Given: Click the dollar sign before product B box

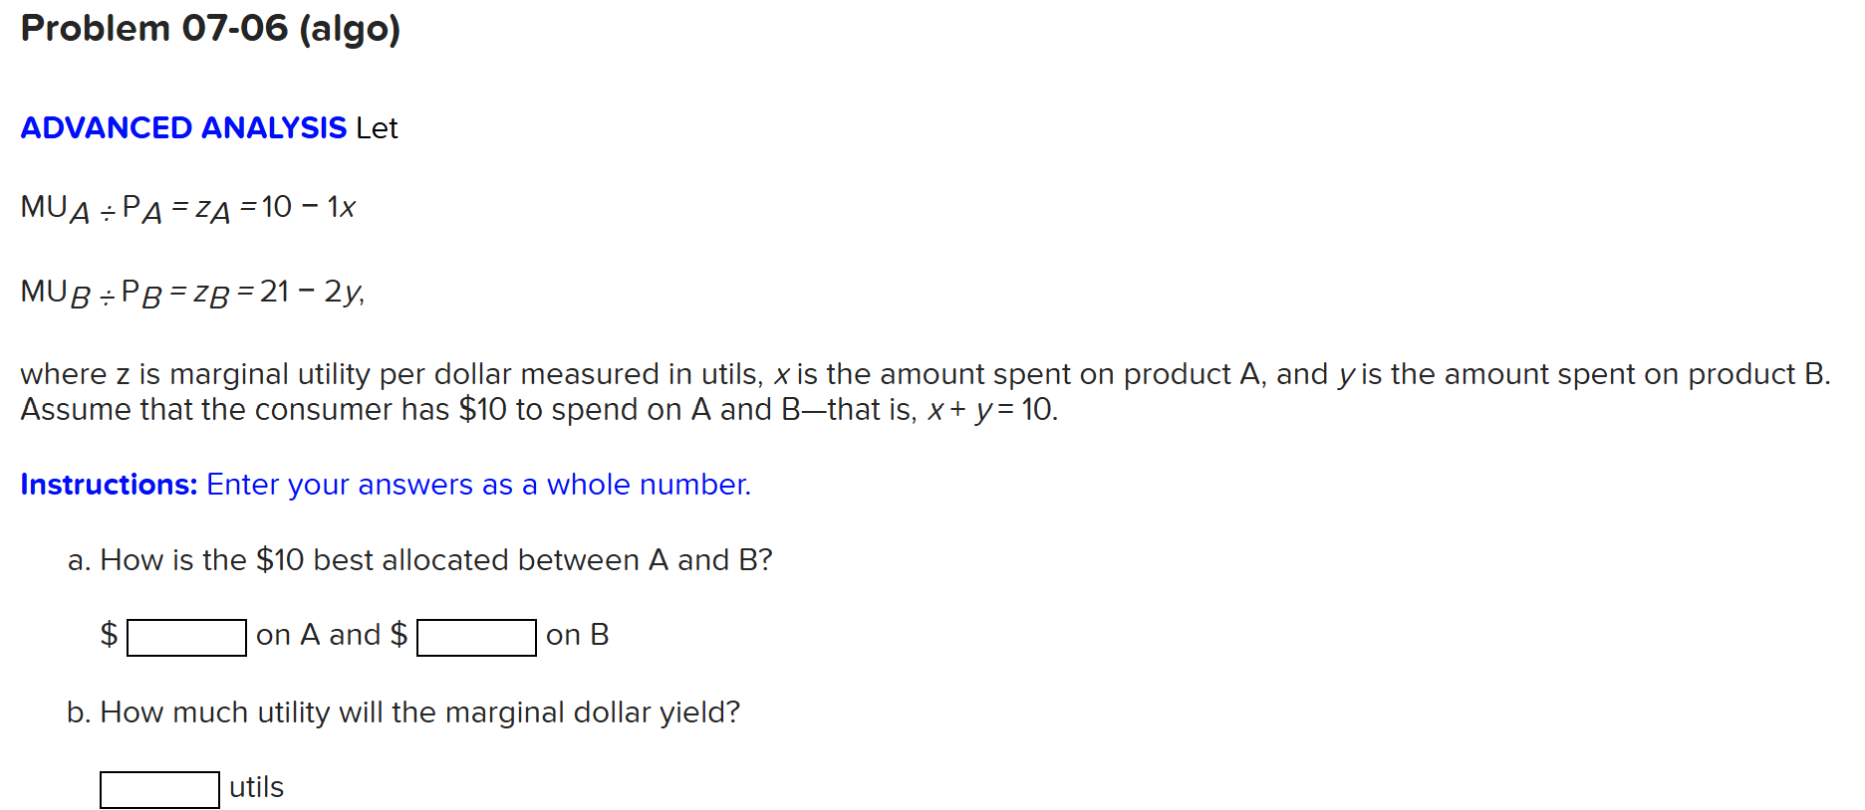Looking at the screenshot, I should (x=399, y=634).
